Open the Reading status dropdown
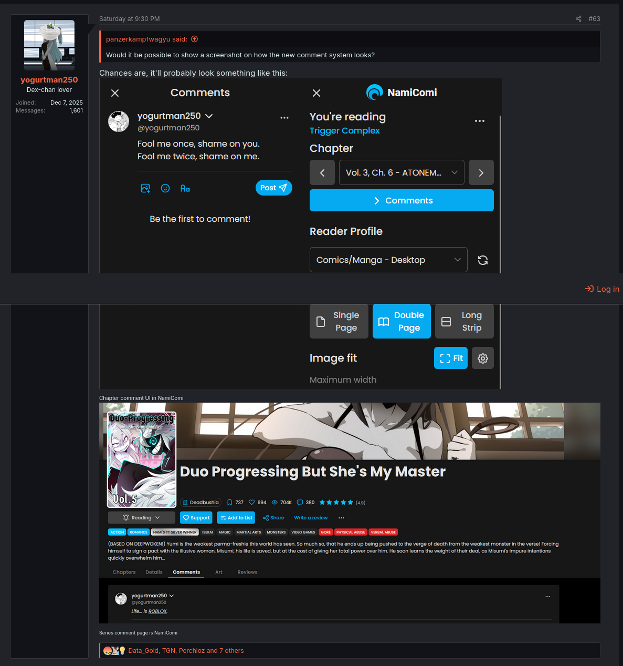This screenshot has height=666, width=623. coord(142,518)
